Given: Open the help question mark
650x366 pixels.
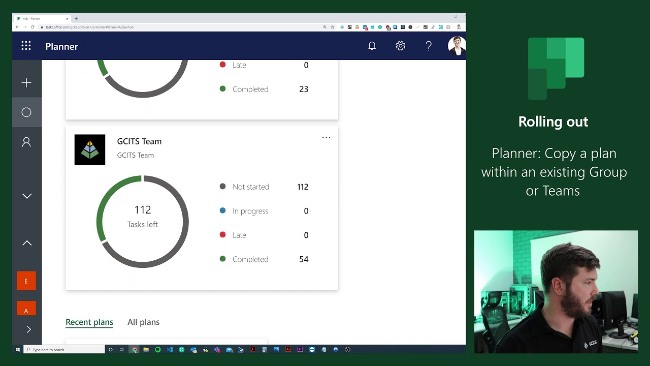Looking at the screenshot, I should click(429, 46).
